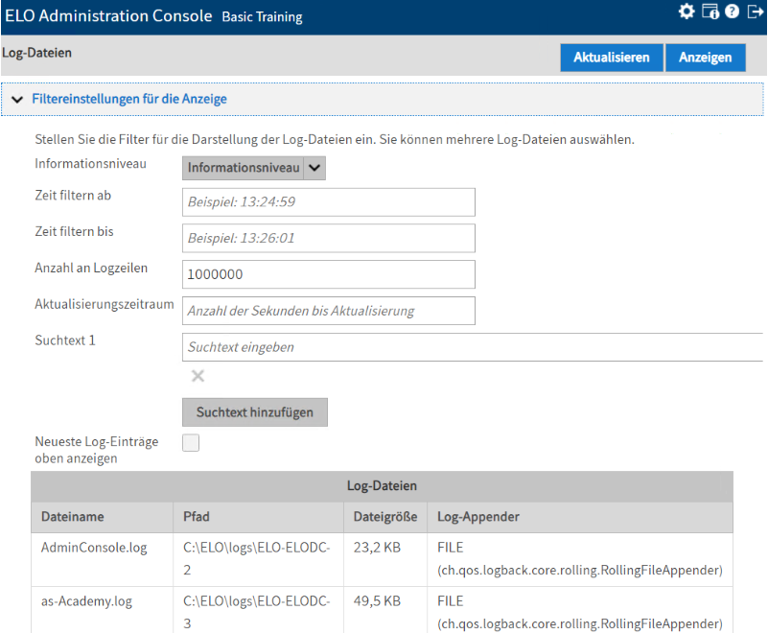Viewport: 768px width, 633px height.
Task: Click into 'Zeit filtern bis' field
Action: click(x=329, y=238)
